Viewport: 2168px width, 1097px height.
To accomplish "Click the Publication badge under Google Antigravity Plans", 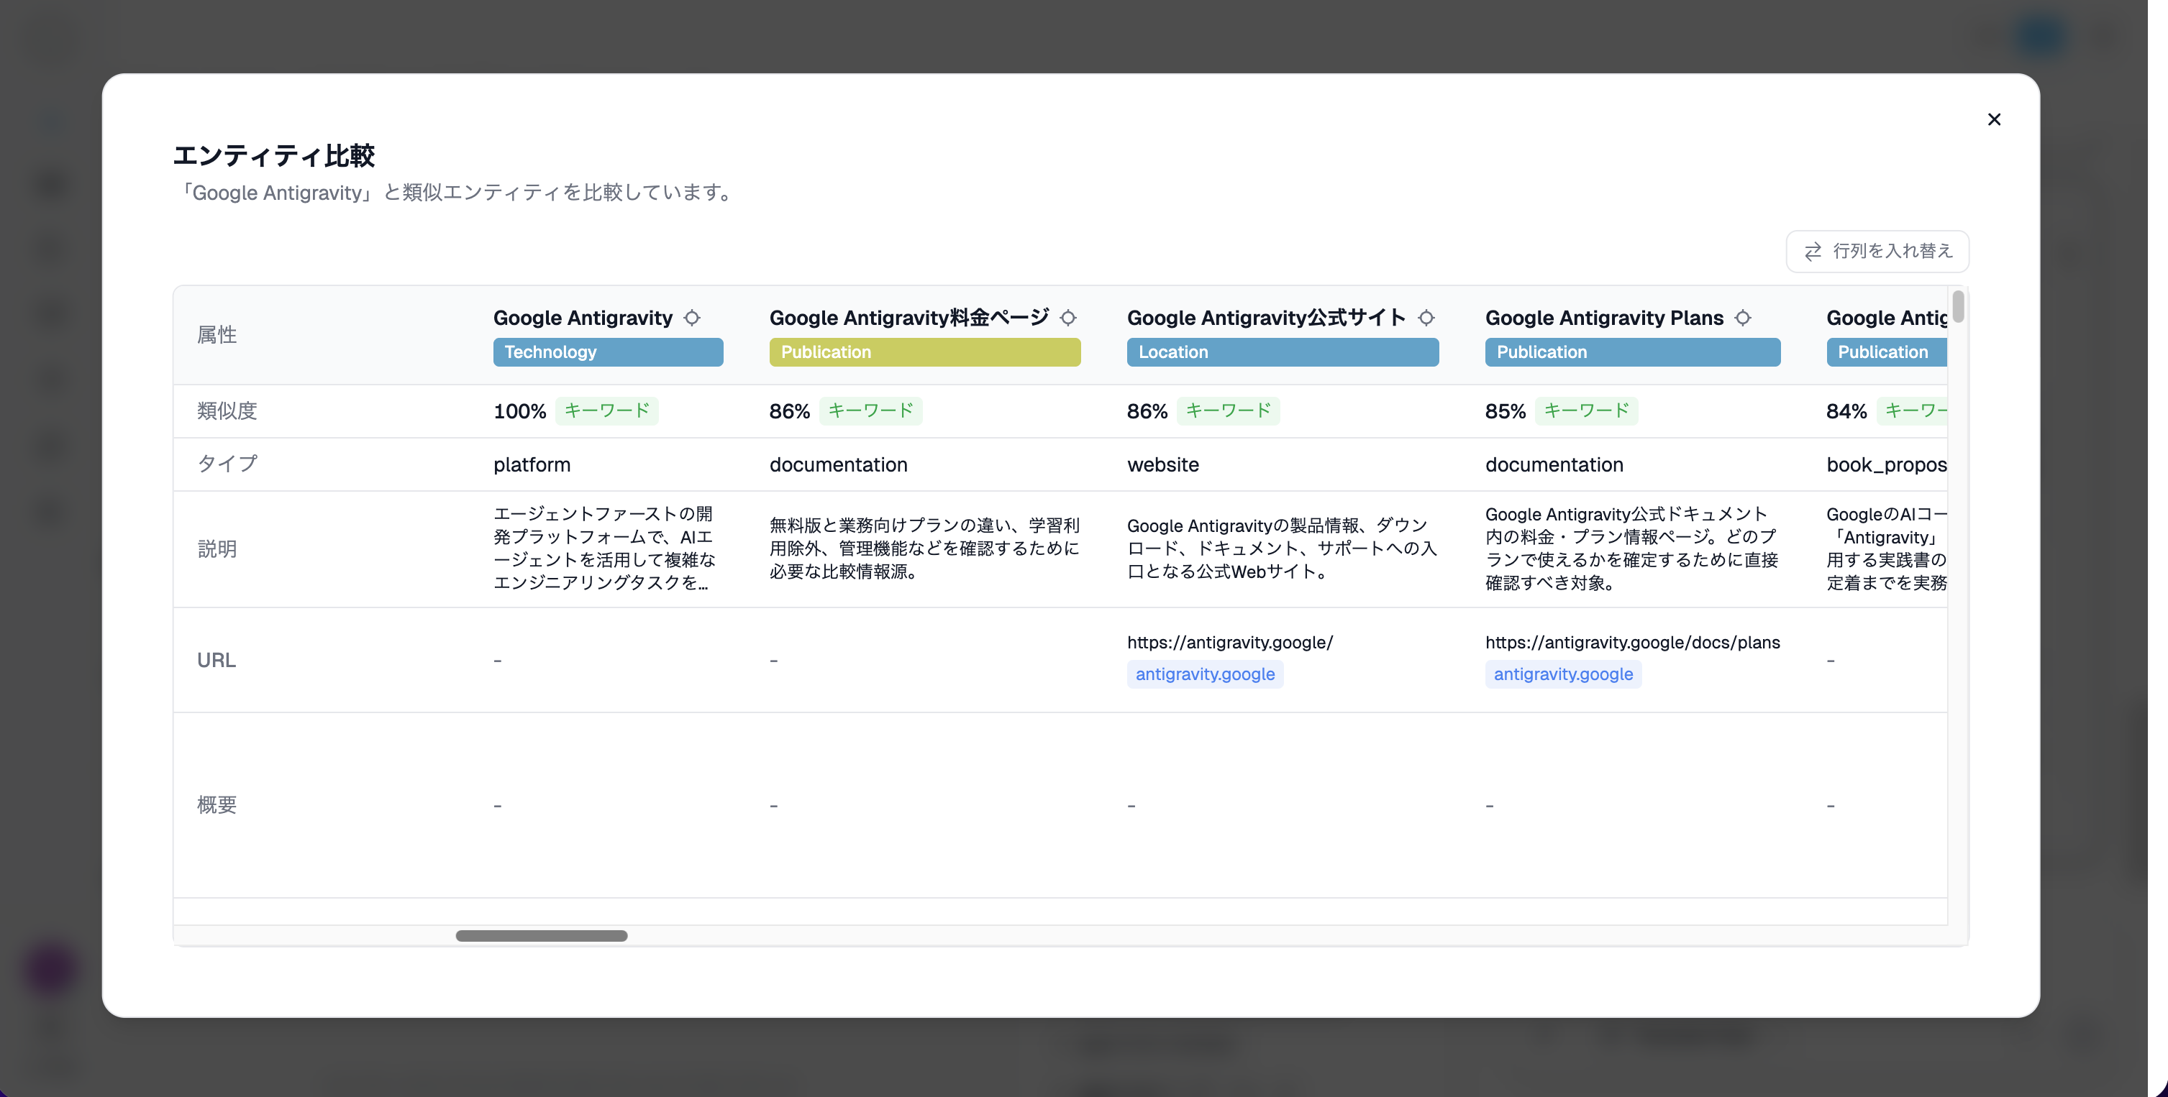I will coord(1631,352).
